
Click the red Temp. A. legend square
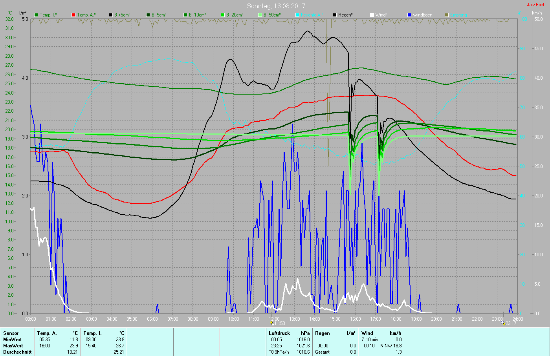click(x=73, y=15)
